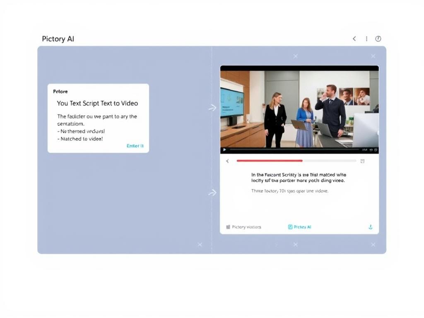
Task: Select the volume icon in the player bar
Action: click(x=371, y=149)
